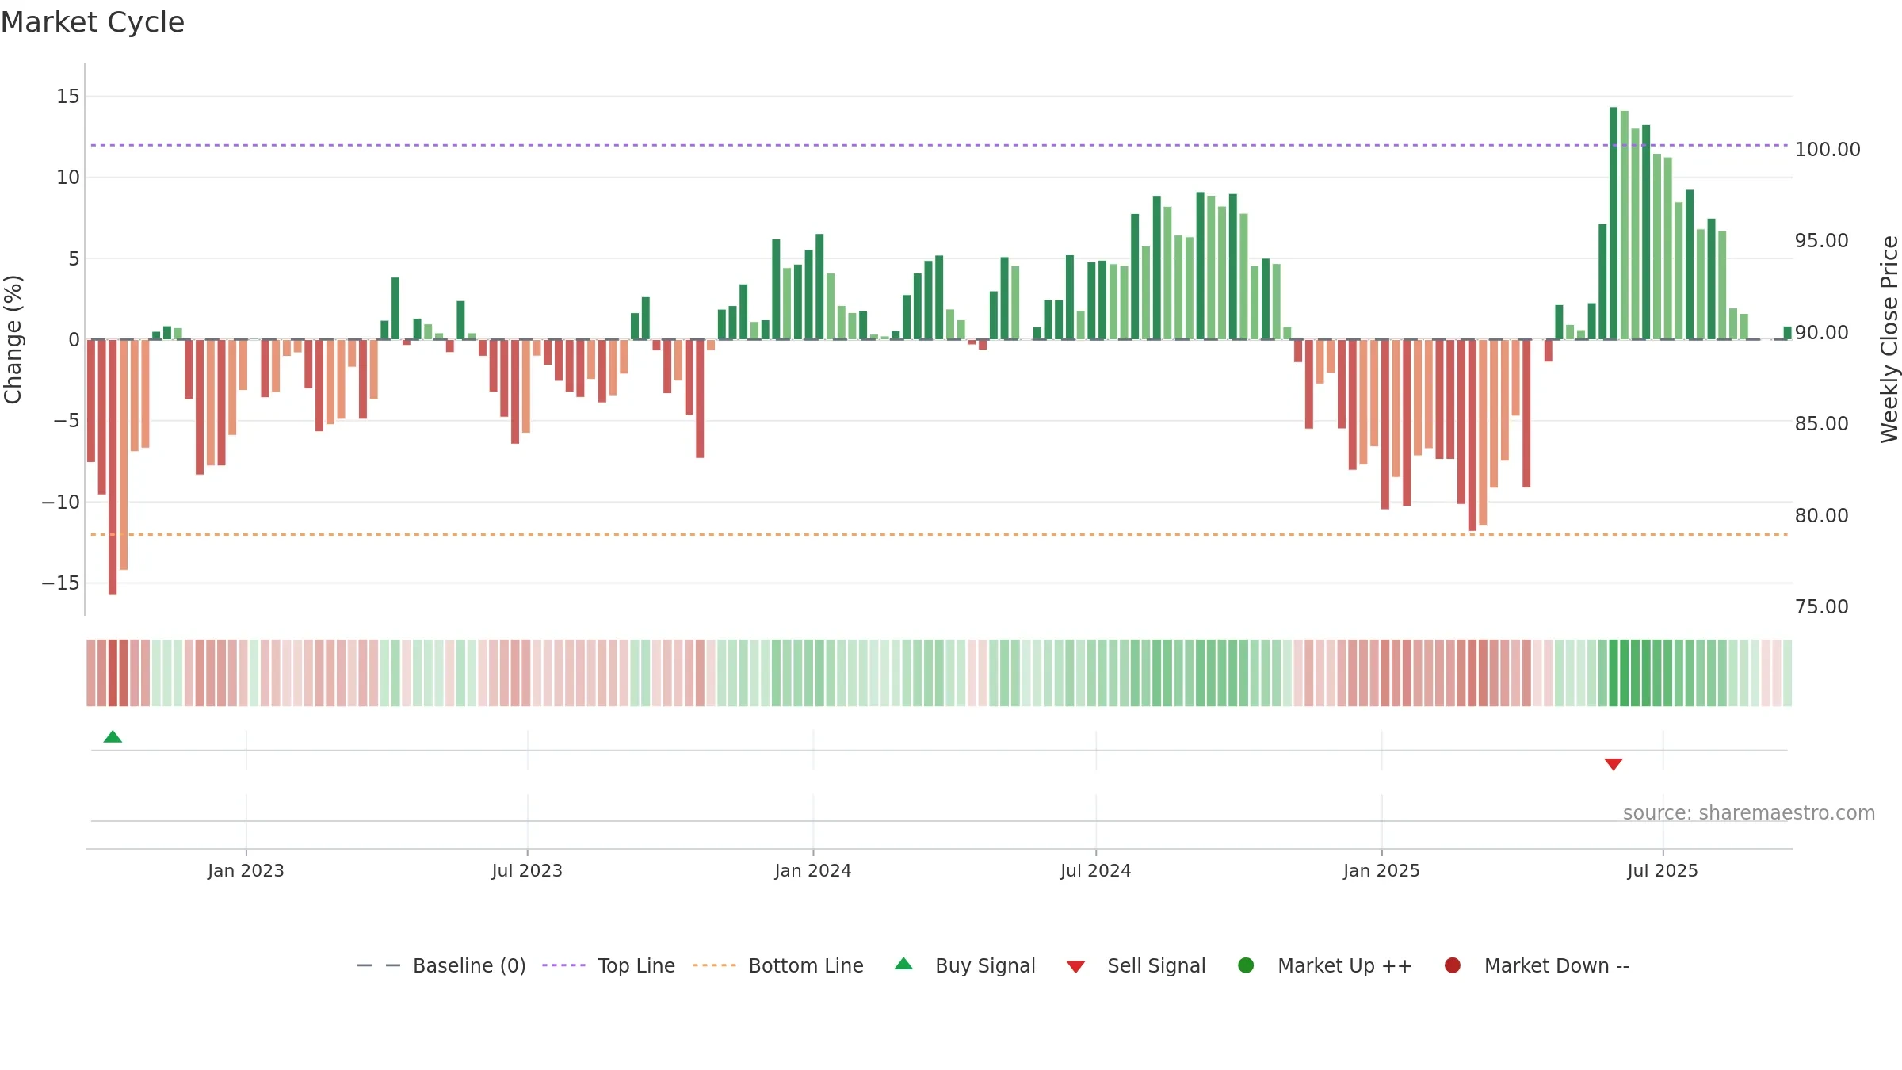Toggle the Bottom Line legend entry
The image size is (1902, 1070).
click(x=778, y=966)
